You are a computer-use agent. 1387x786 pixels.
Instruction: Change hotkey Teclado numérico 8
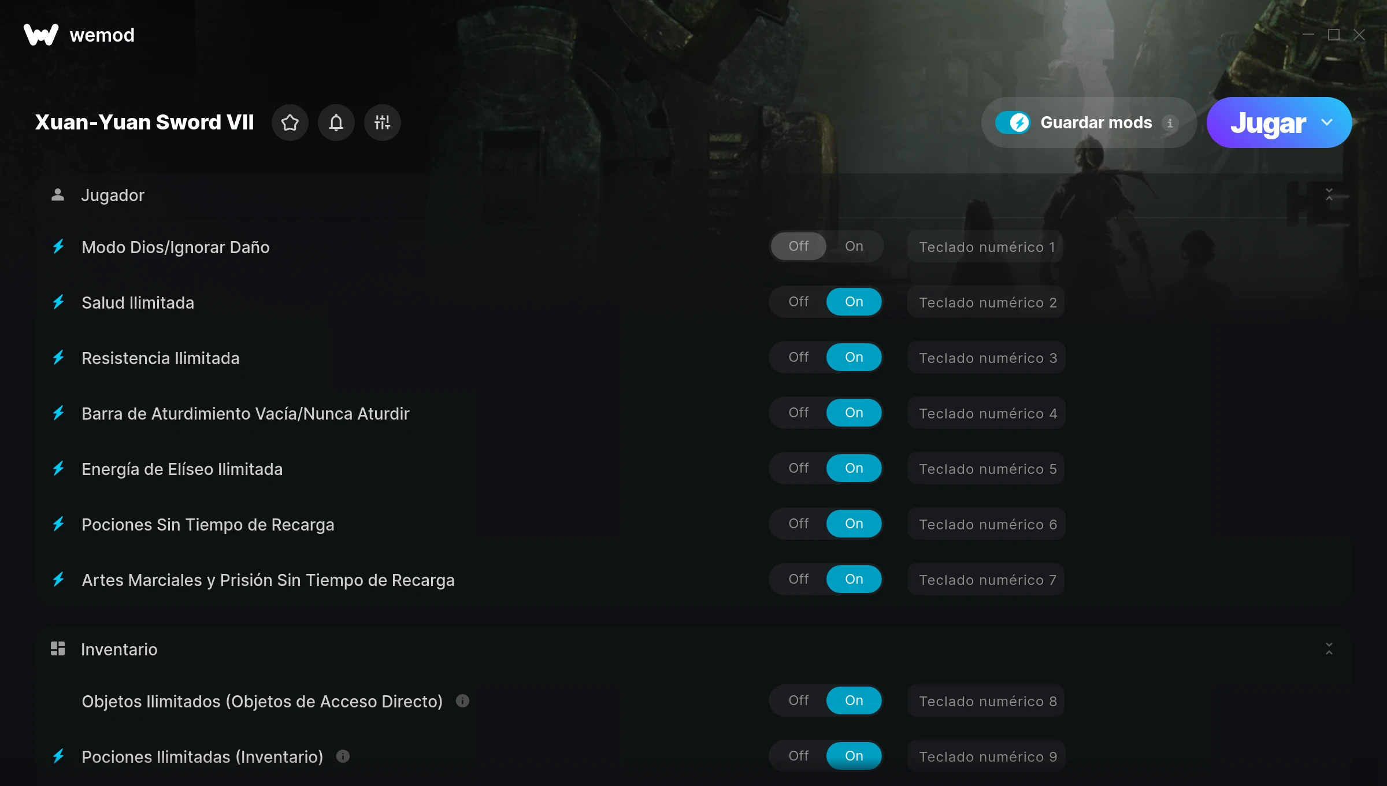pyautogui.click(x=986, y=701)
